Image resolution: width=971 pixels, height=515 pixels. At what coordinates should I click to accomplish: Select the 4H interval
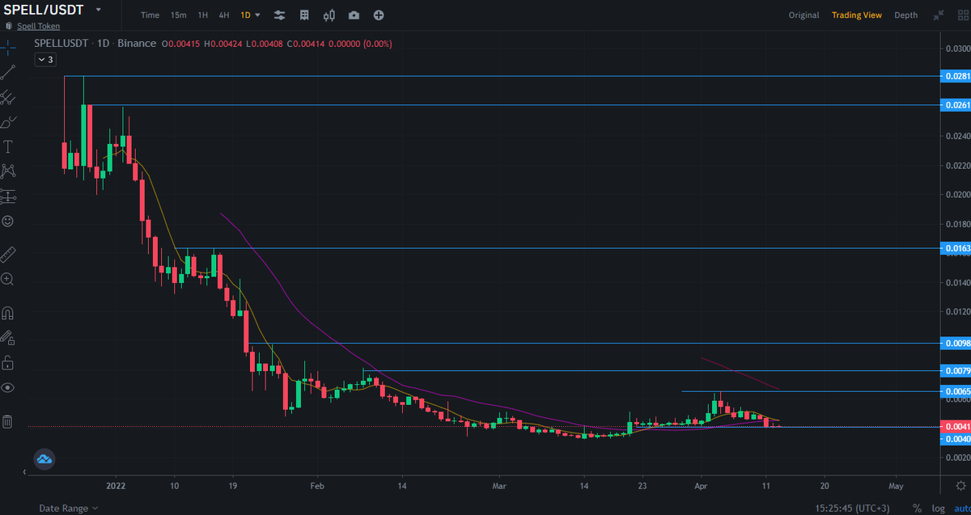coord(224,15)
